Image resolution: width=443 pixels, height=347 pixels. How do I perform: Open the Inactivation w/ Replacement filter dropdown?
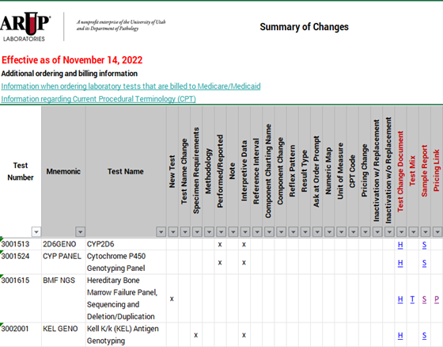point(377,232)
